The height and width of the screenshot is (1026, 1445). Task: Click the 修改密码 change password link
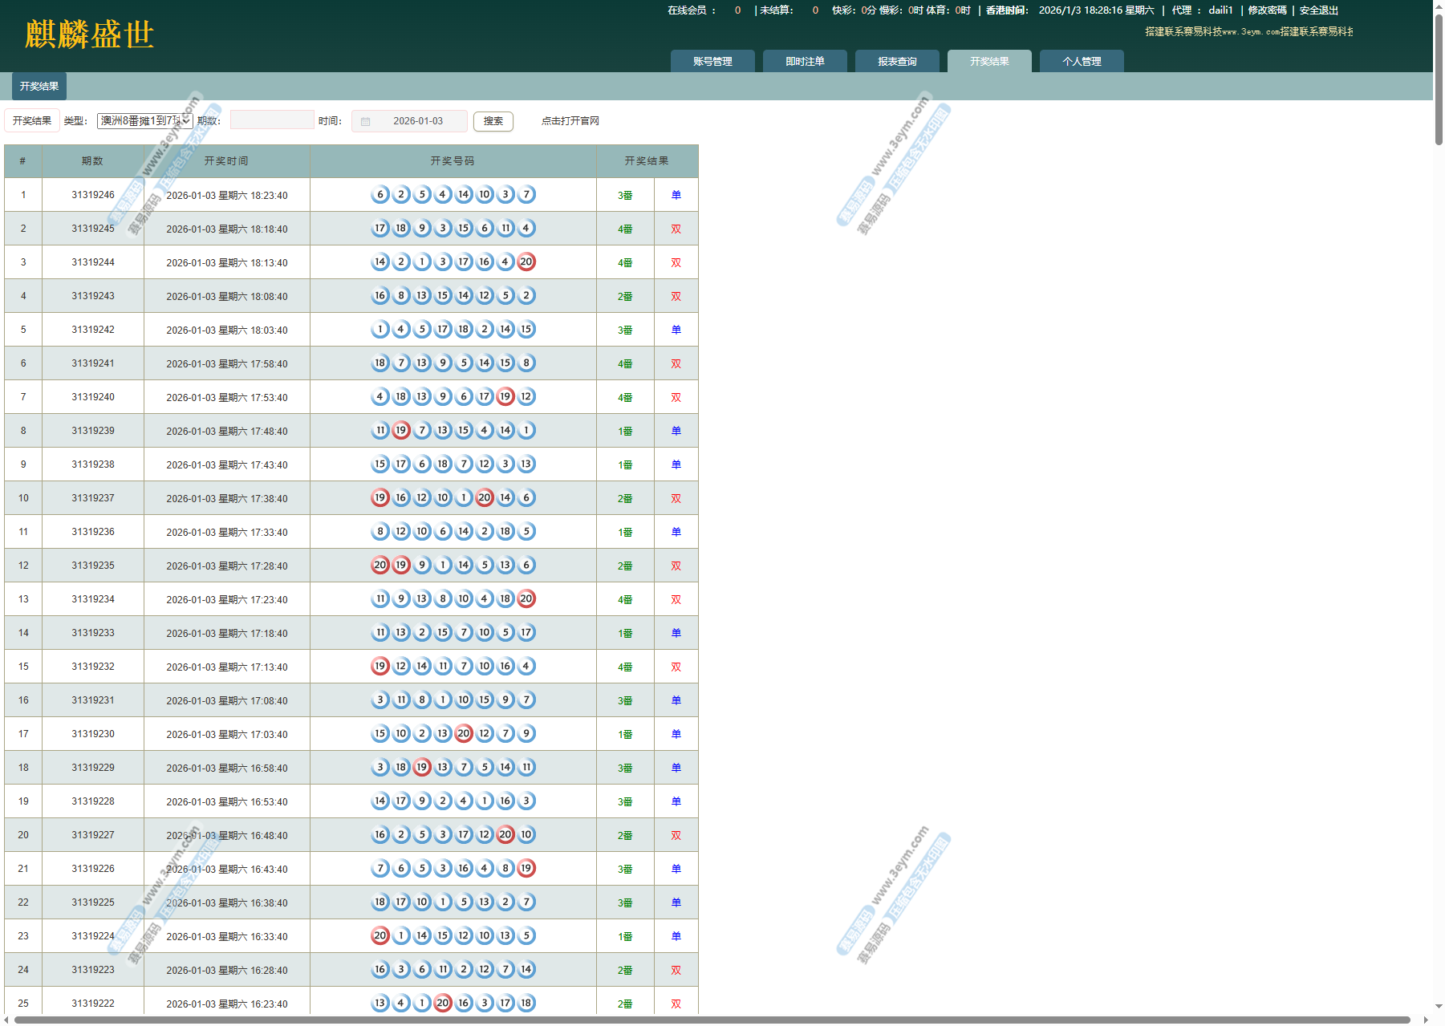point(1267,10)
